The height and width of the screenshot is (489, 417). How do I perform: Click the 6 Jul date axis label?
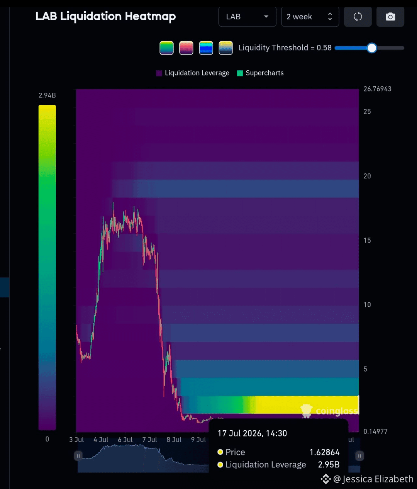point(125,440)
